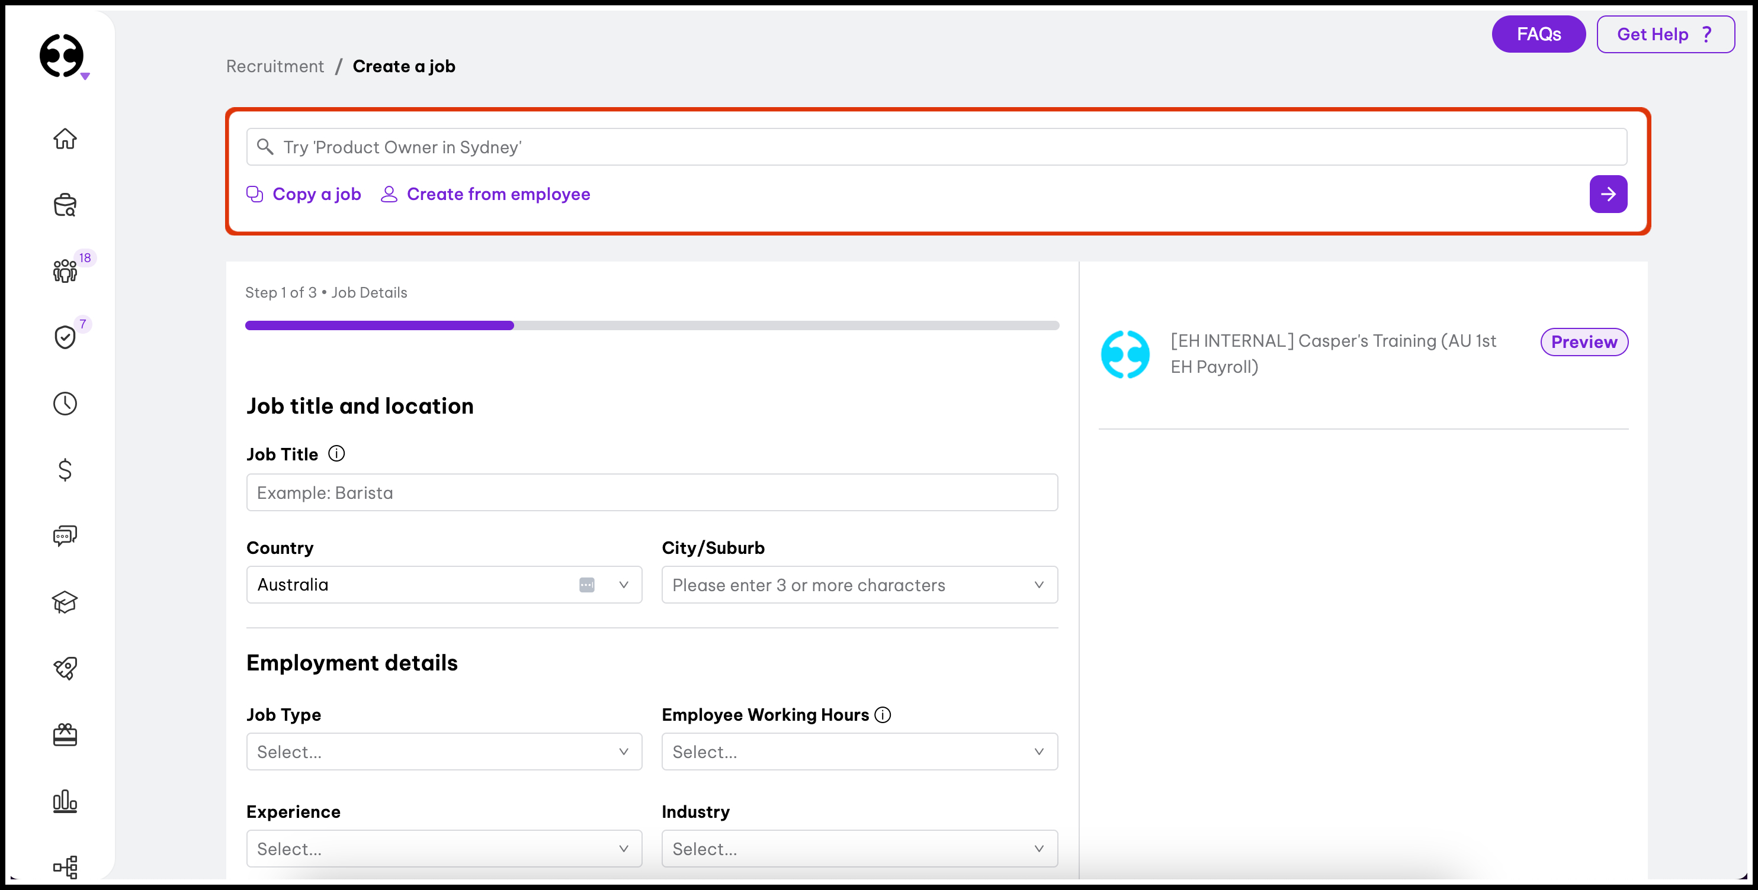Open the dollar sign payroll icon
1758x890 pixels.
pyautogui.click(x=65, y=469)
